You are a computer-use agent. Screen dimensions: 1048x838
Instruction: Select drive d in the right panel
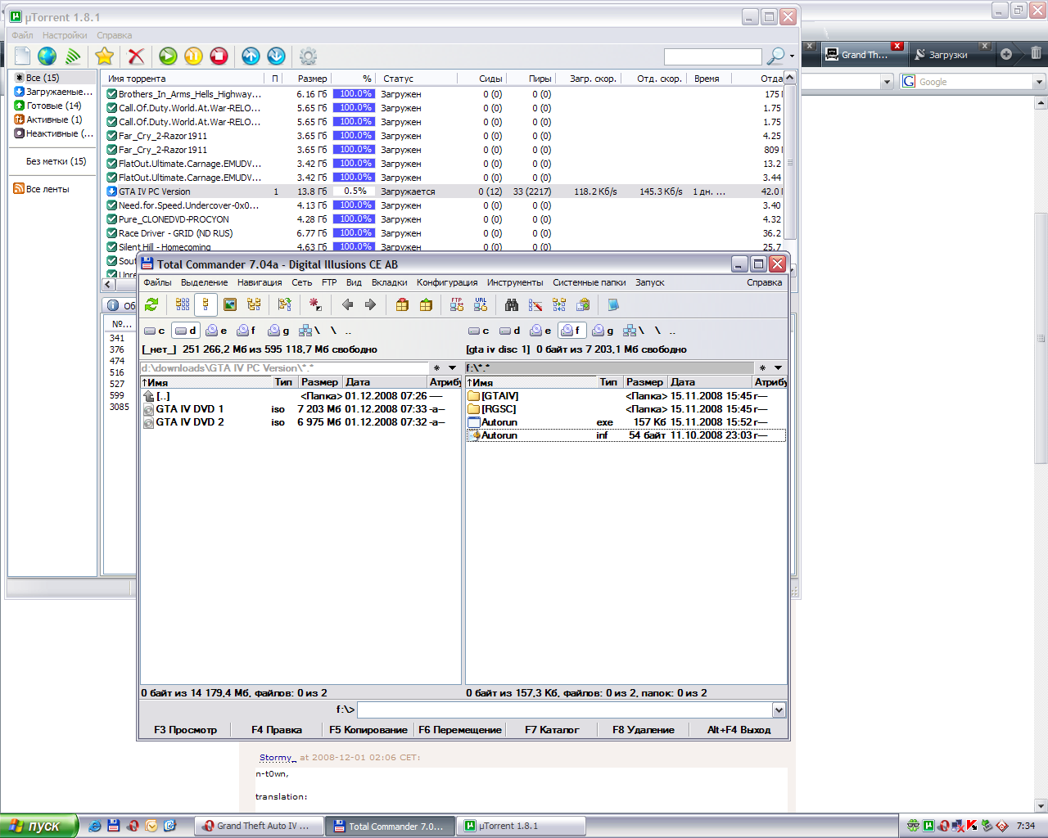[510, 331]
